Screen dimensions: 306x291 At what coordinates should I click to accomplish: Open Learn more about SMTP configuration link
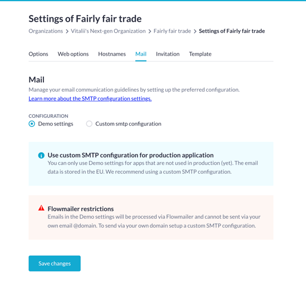coord(90,99)
